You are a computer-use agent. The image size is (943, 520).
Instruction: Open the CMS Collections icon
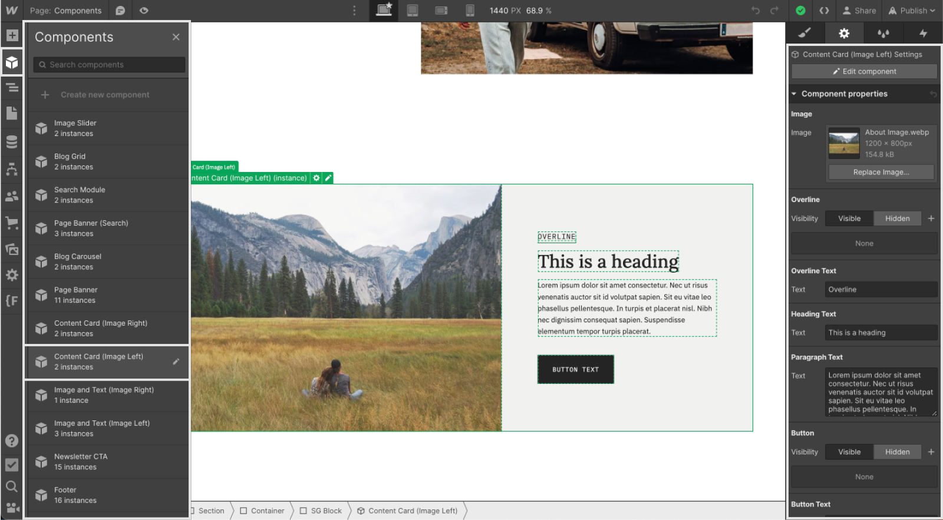pyautogui.click(x=12, y=142)
